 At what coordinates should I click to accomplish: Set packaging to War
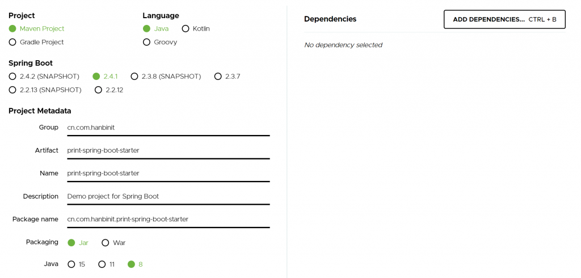[x=113, y=243]
